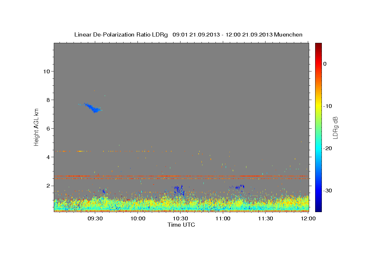This screenshot has height=254, width=382.
Task: Click the colorbar value 0
Action: tap(325, 64)
